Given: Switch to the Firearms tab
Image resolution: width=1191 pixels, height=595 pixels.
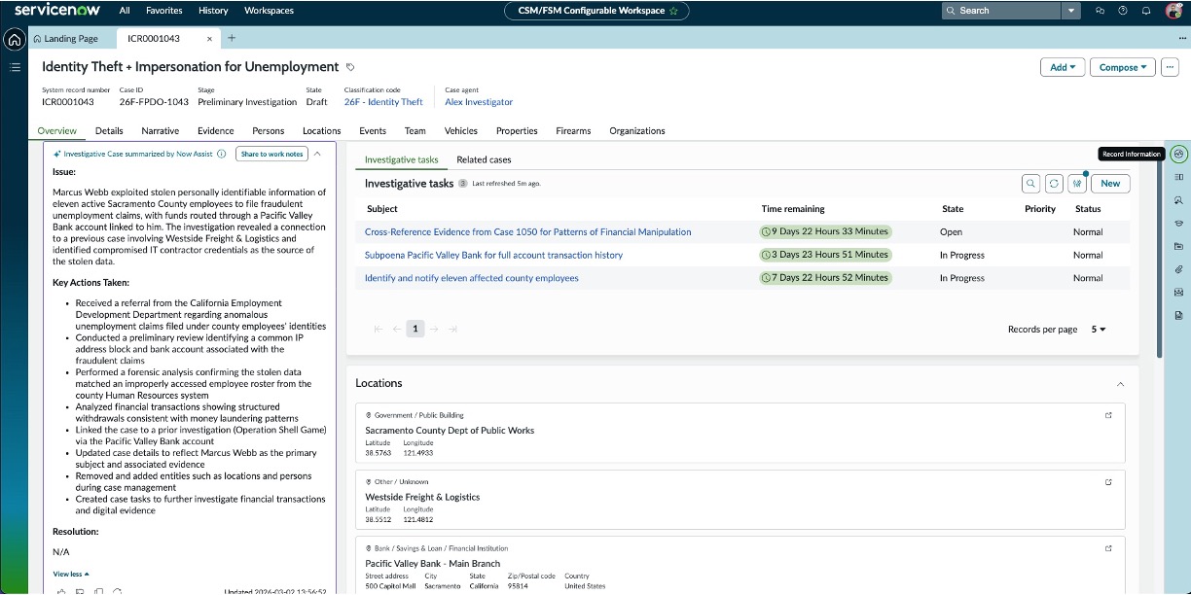Looking at the screenshot, I should coord(573,130).
